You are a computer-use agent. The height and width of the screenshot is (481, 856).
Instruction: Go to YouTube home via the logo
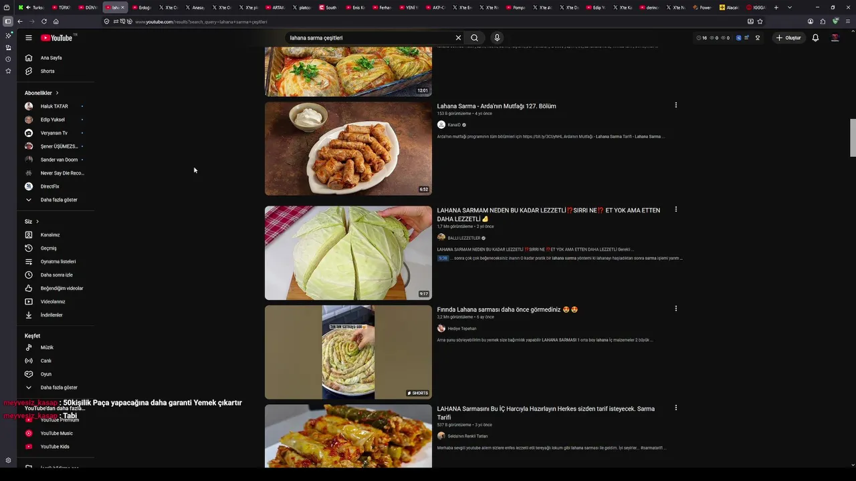click(x=57, y=38)
